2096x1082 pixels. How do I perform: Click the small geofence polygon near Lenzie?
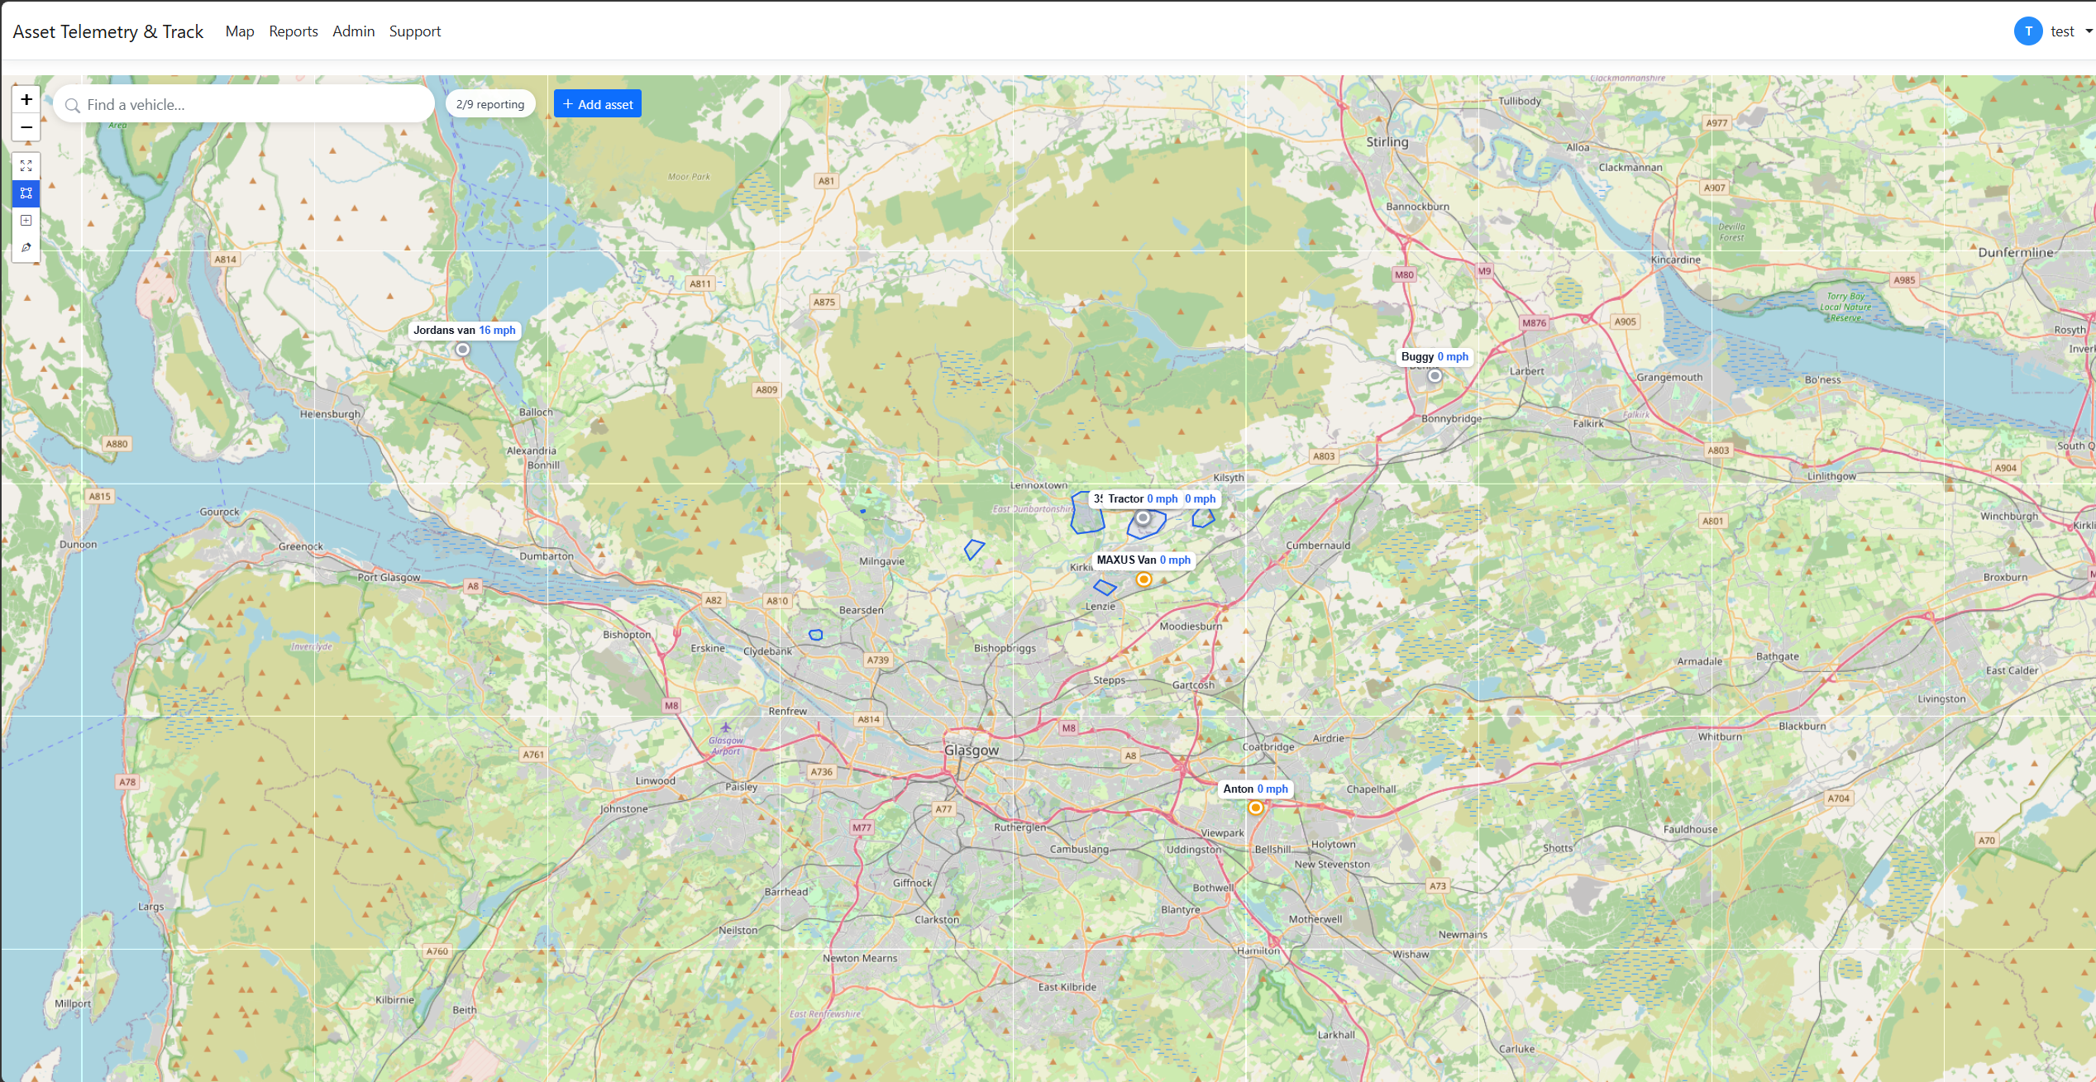(x=1105, y=588)
